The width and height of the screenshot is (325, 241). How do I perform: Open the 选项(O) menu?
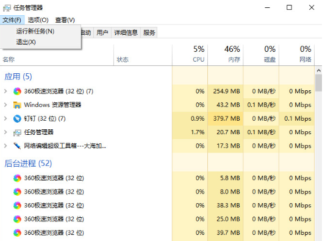[x=38, y=20]
